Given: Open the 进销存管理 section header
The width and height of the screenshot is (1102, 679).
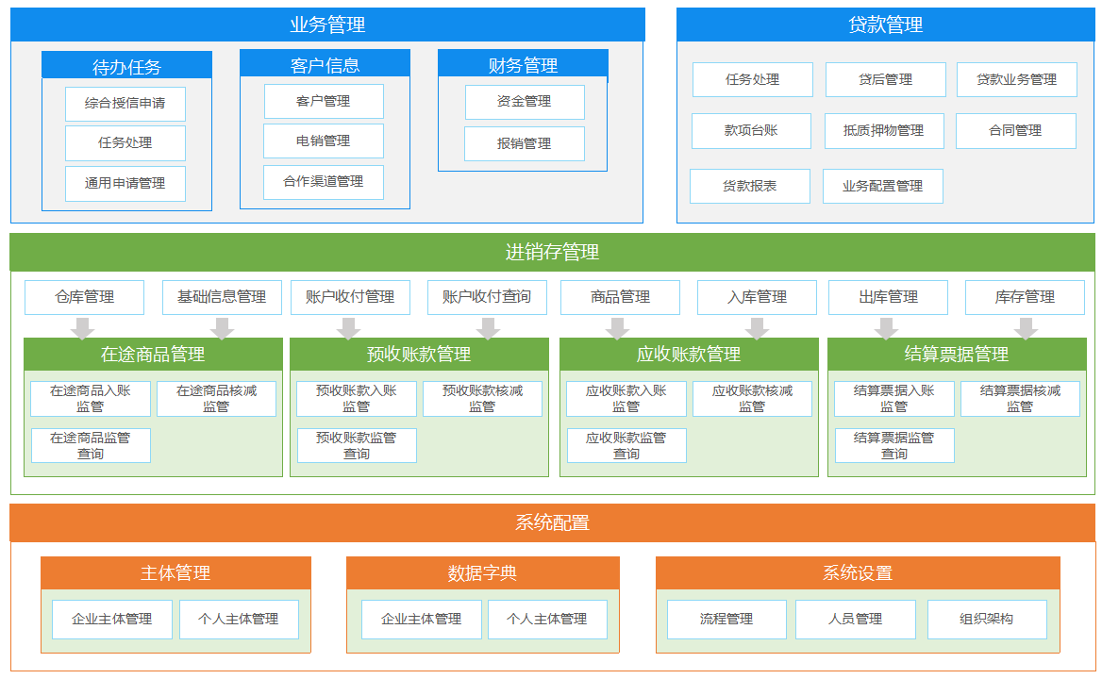Looking at the screenshot, I should tap(552, 252).
